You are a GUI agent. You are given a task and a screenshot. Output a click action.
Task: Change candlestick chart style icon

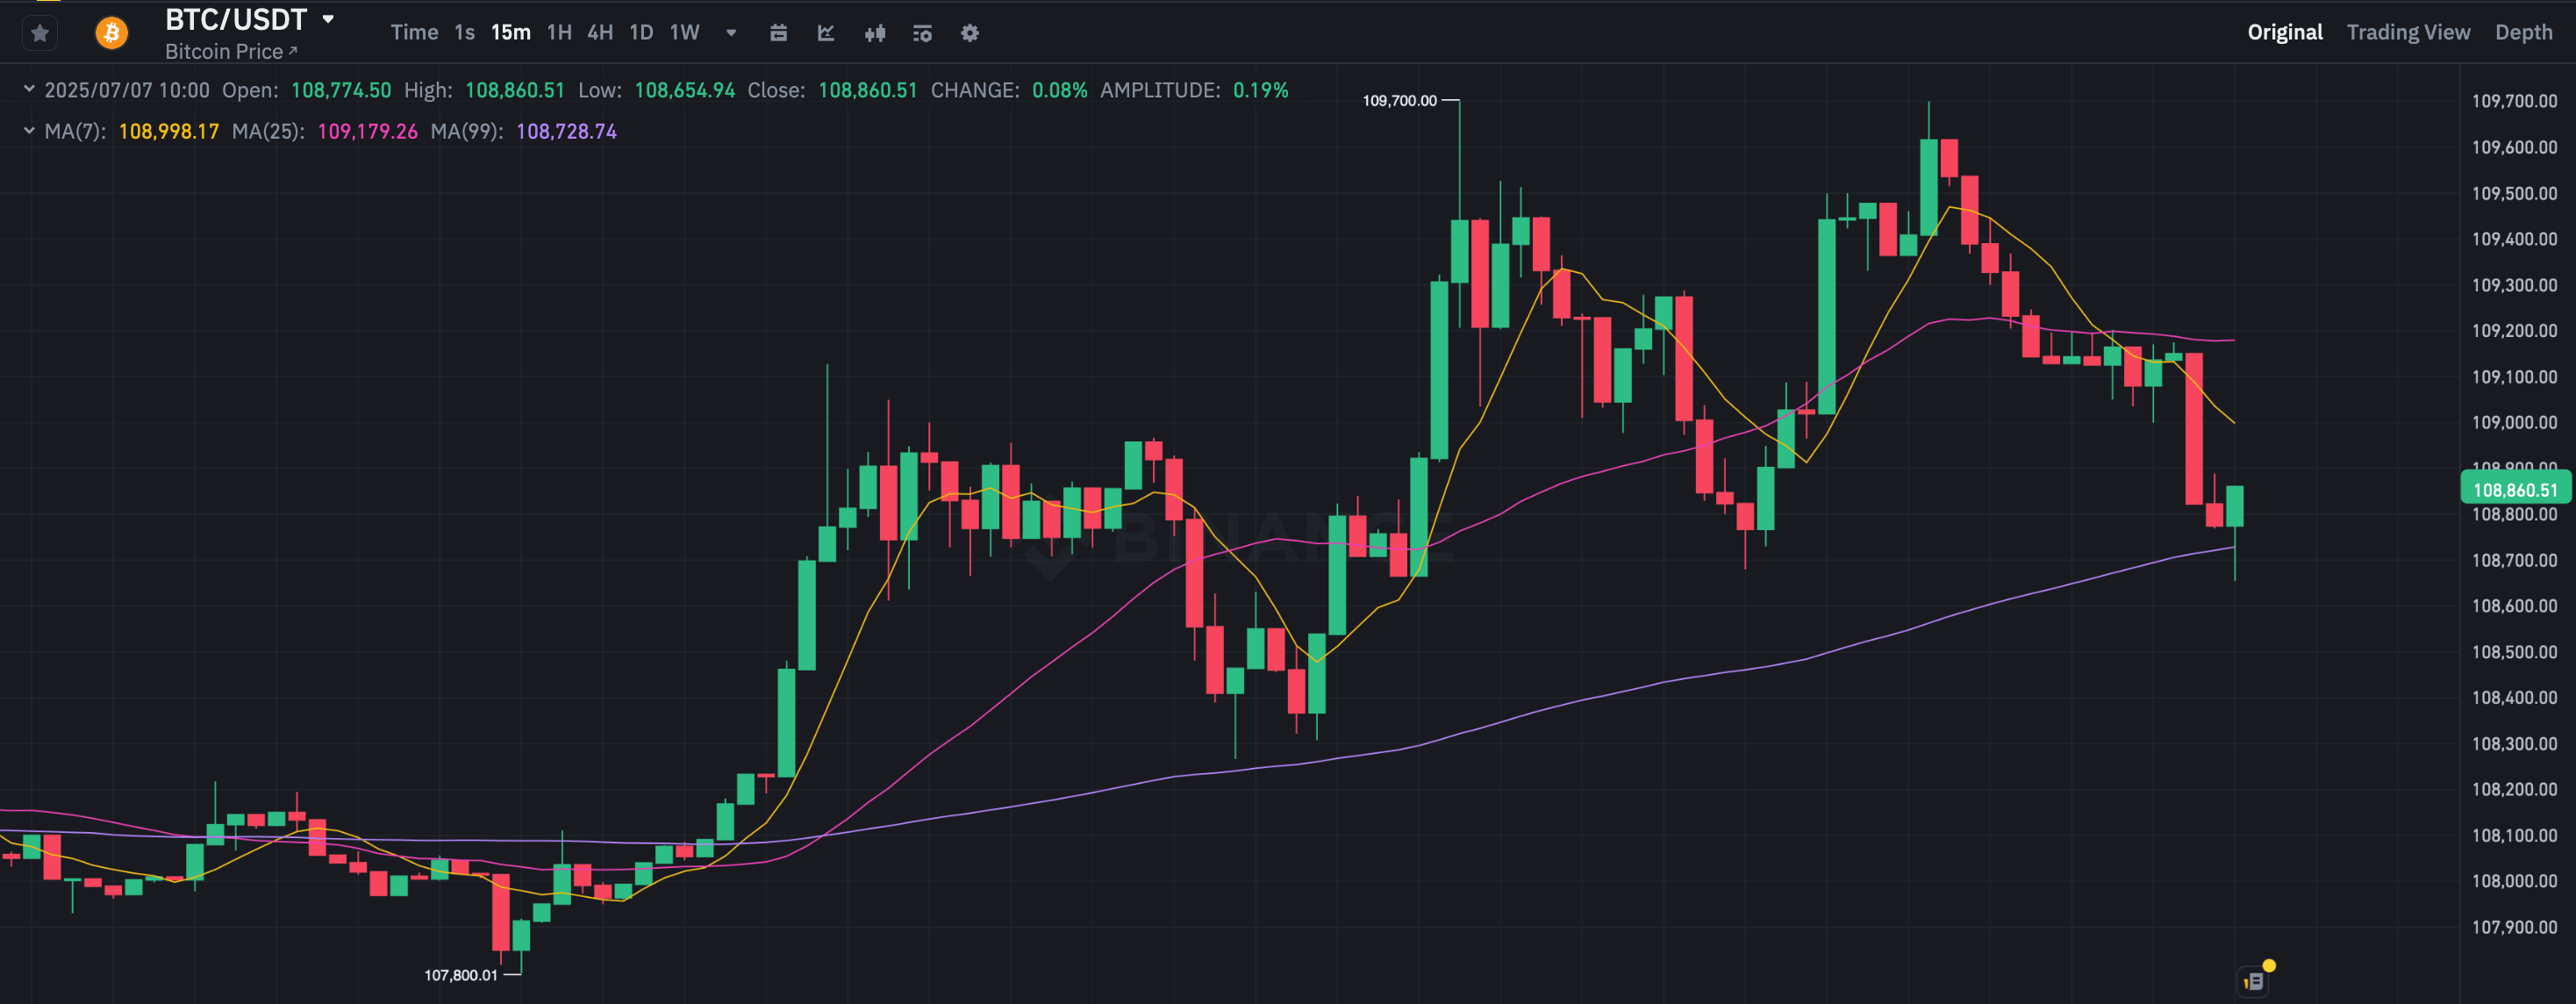[x=875, y=33]
